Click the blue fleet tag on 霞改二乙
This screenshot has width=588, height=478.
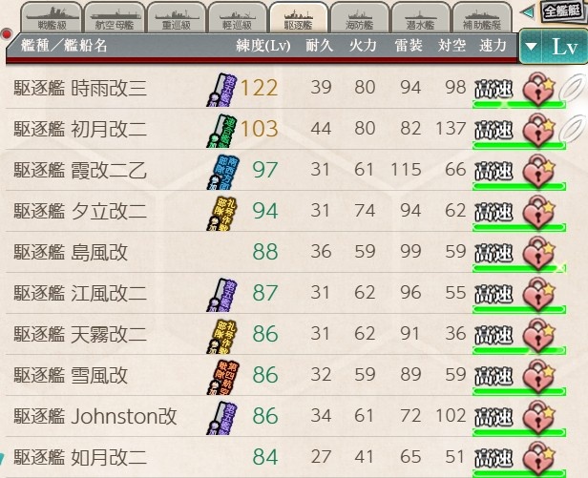tap(223, 172)
